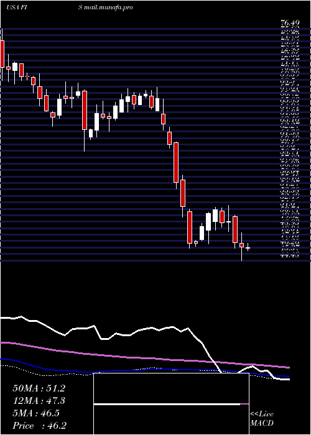Click the 'USA FI' ticker label
311x435 pixels.
pos(16,7)
